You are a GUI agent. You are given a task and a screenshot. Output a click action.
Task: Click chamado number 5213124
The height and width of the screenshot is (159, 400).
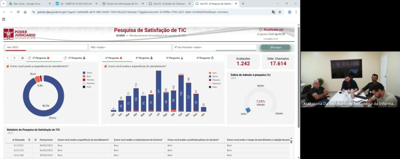click(19, 150)
